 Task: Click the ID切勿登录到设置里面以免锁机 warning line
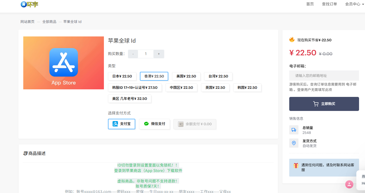148,165
